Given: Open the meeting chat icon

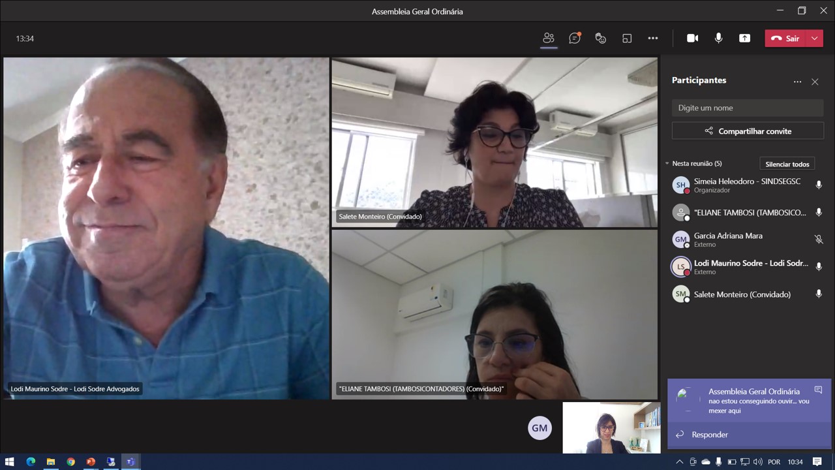Looking at the screenshot, I should (x=575, y=39).
